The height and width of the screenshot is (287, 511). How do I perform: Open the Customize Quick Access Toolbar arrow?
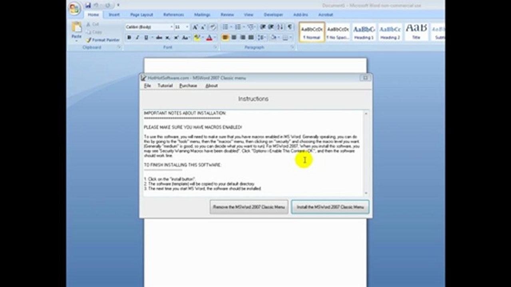(x=118, y=5)
